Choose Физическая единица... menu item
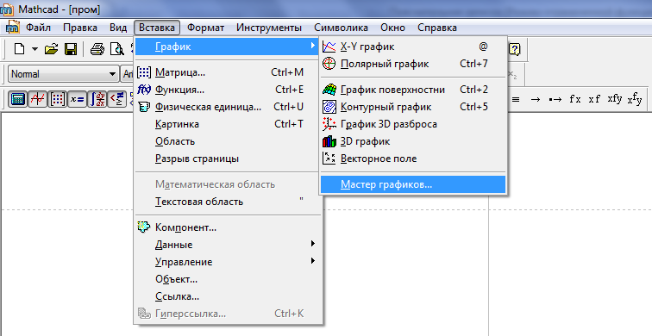 click(x=227, y=107)
